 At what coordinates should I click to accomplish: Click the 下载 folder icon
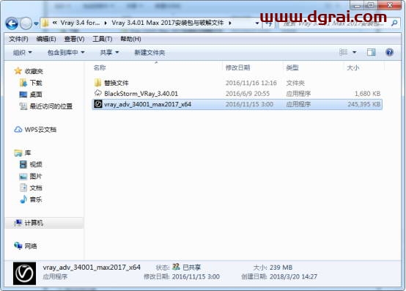[x=23, y=83]
